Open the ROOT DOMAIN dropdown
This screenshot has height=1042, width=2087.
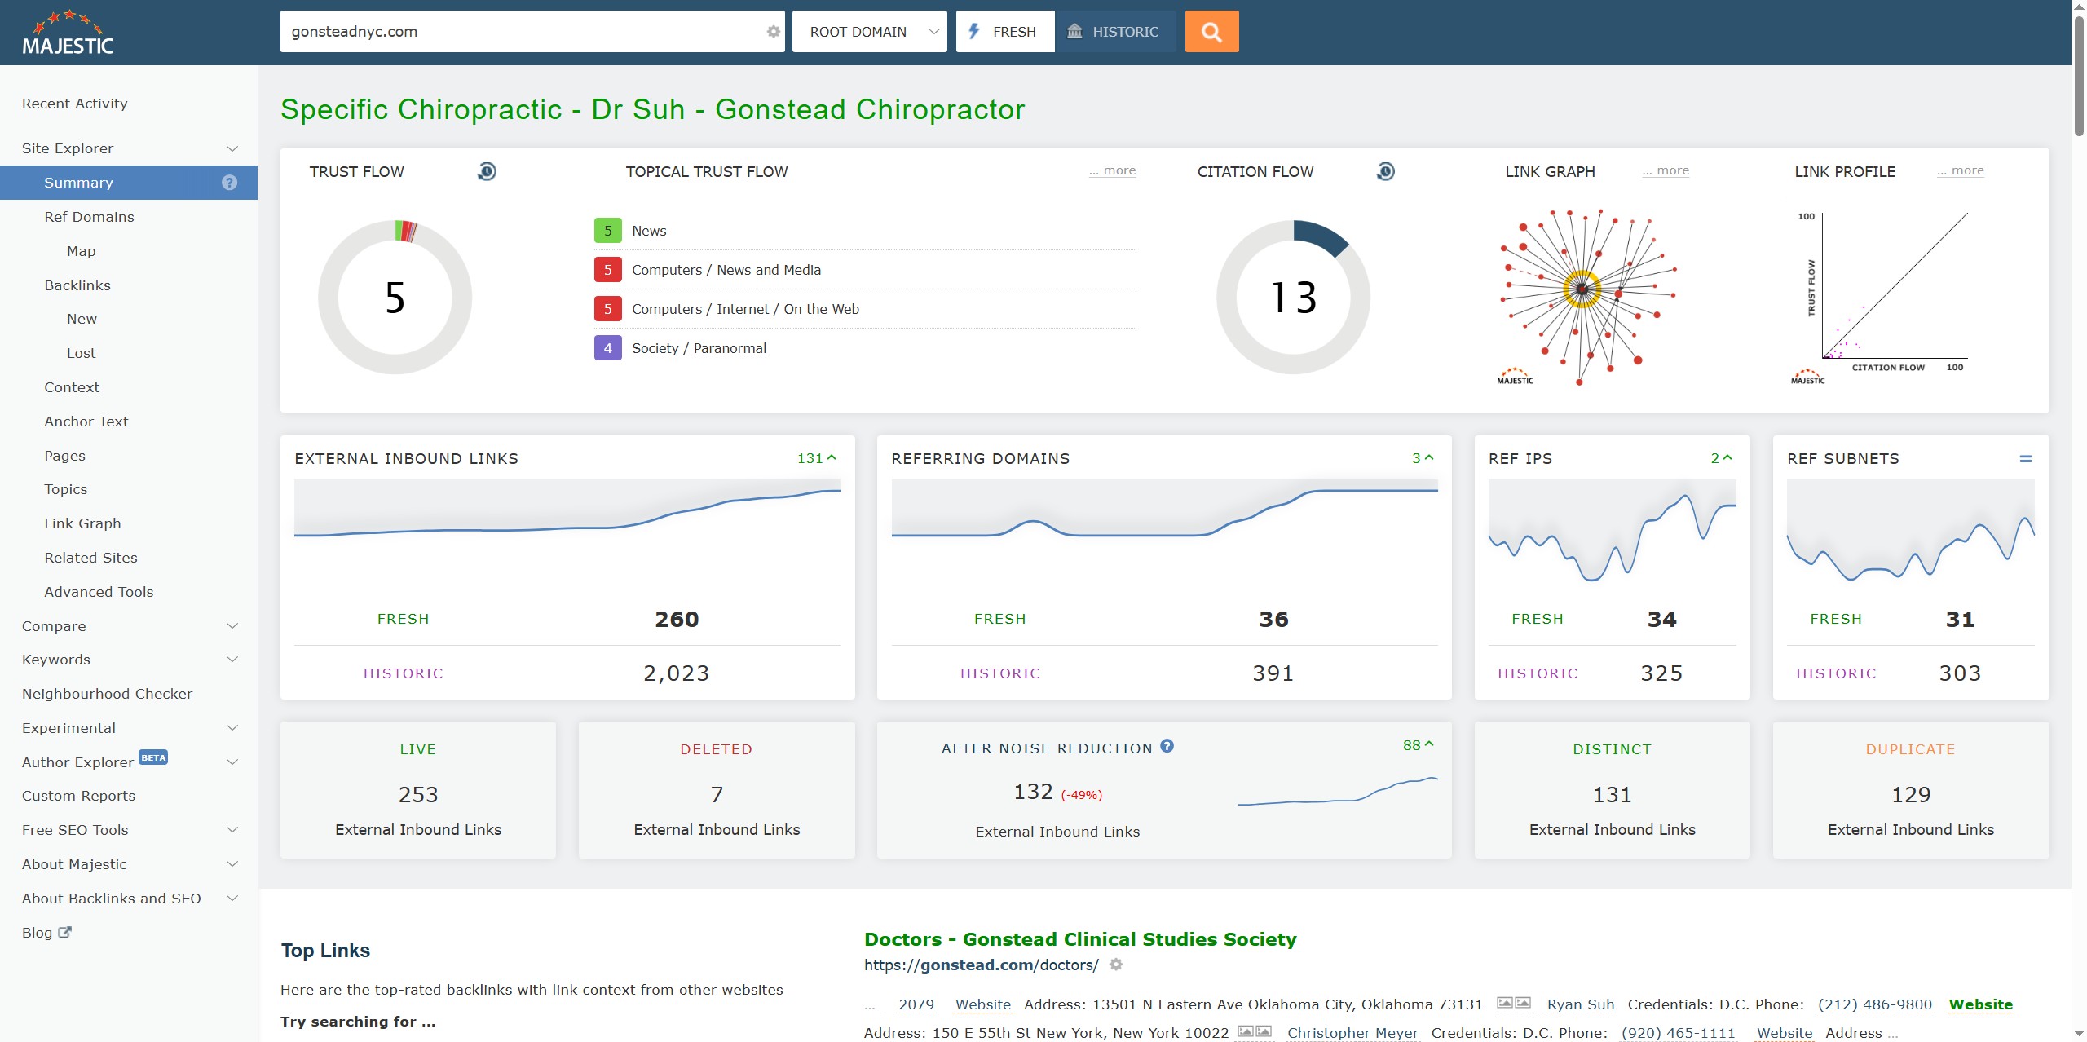[869, 32]
